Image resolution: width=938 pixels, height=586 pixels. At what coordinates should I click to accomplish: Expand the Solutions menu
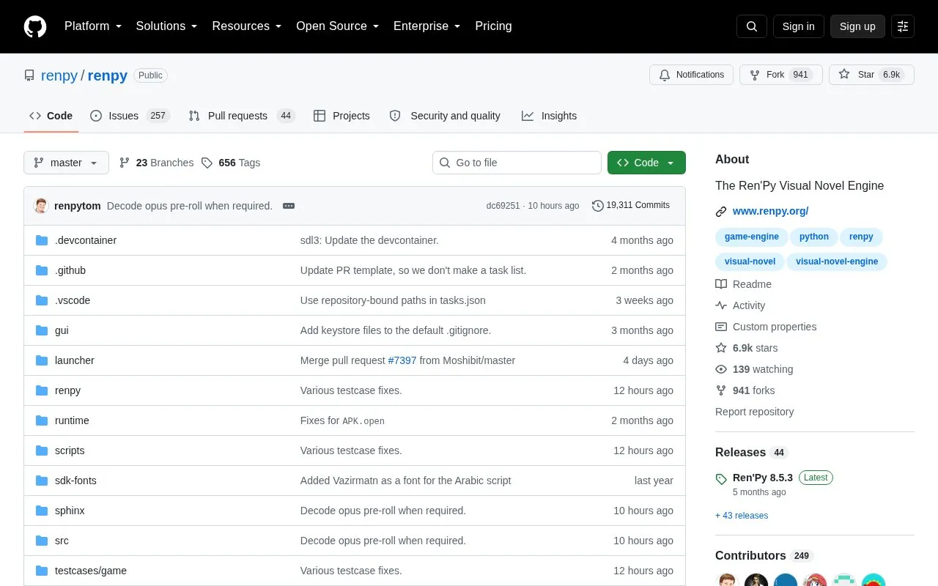click(x=167, y=26)
